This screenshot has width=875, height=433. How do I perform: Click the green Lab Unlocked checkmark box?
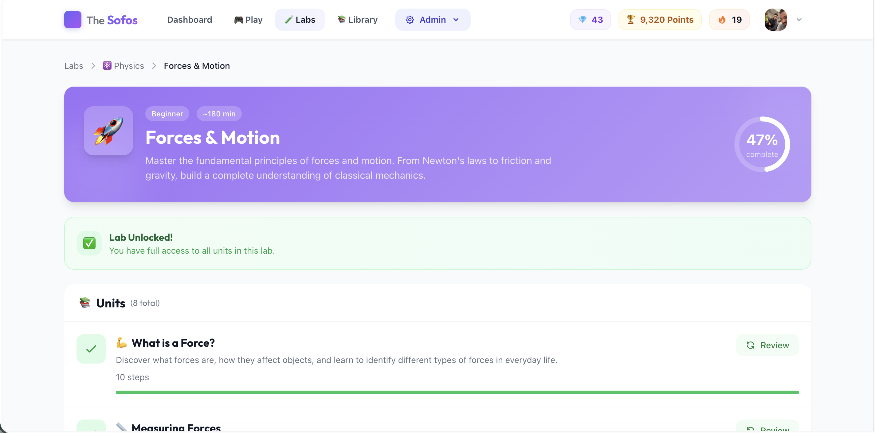coord(89,243)
